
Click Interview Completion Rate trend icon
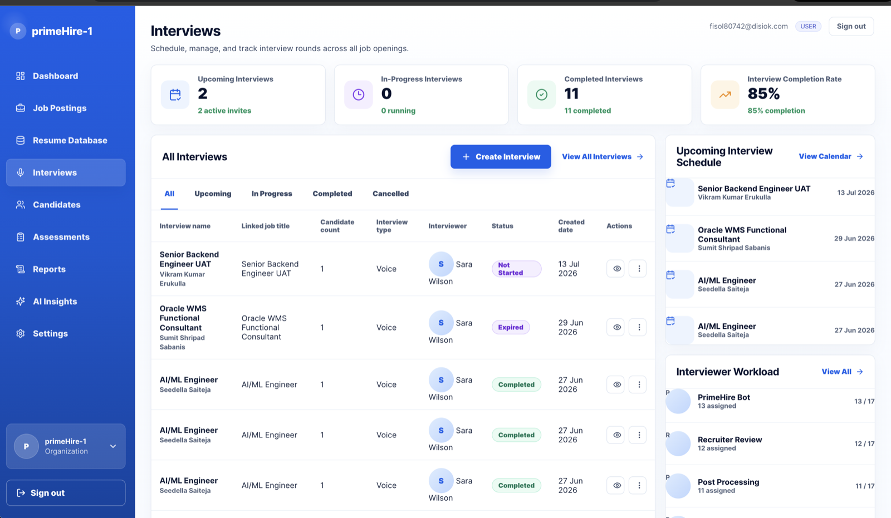tap(725, 95)
